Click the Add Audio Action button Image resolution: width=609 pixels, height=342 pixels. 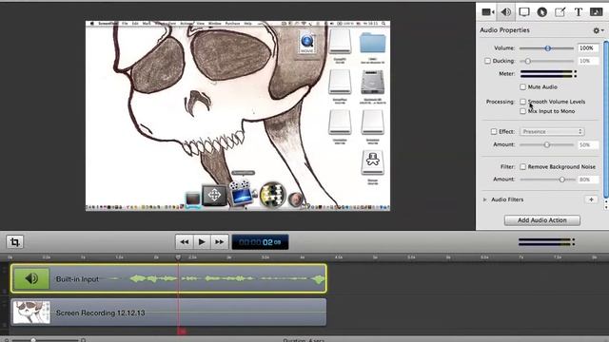point(541,220)
